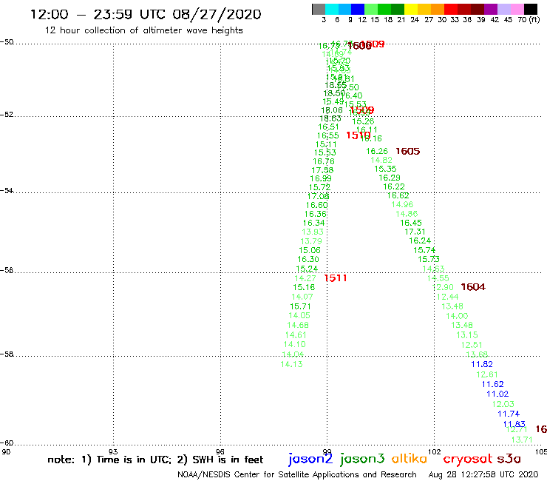
Task: Click the cryosat satellite label
Action: pos(468,460)
